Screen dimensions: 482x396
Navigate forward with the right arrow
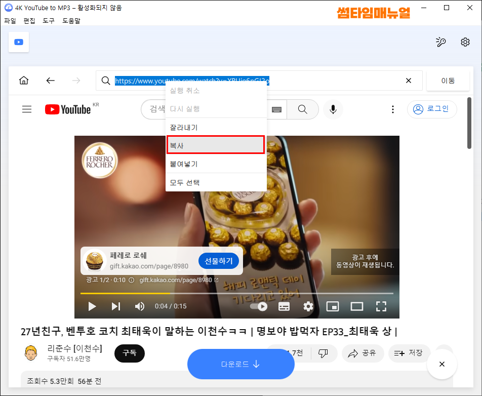pos(76,81)
